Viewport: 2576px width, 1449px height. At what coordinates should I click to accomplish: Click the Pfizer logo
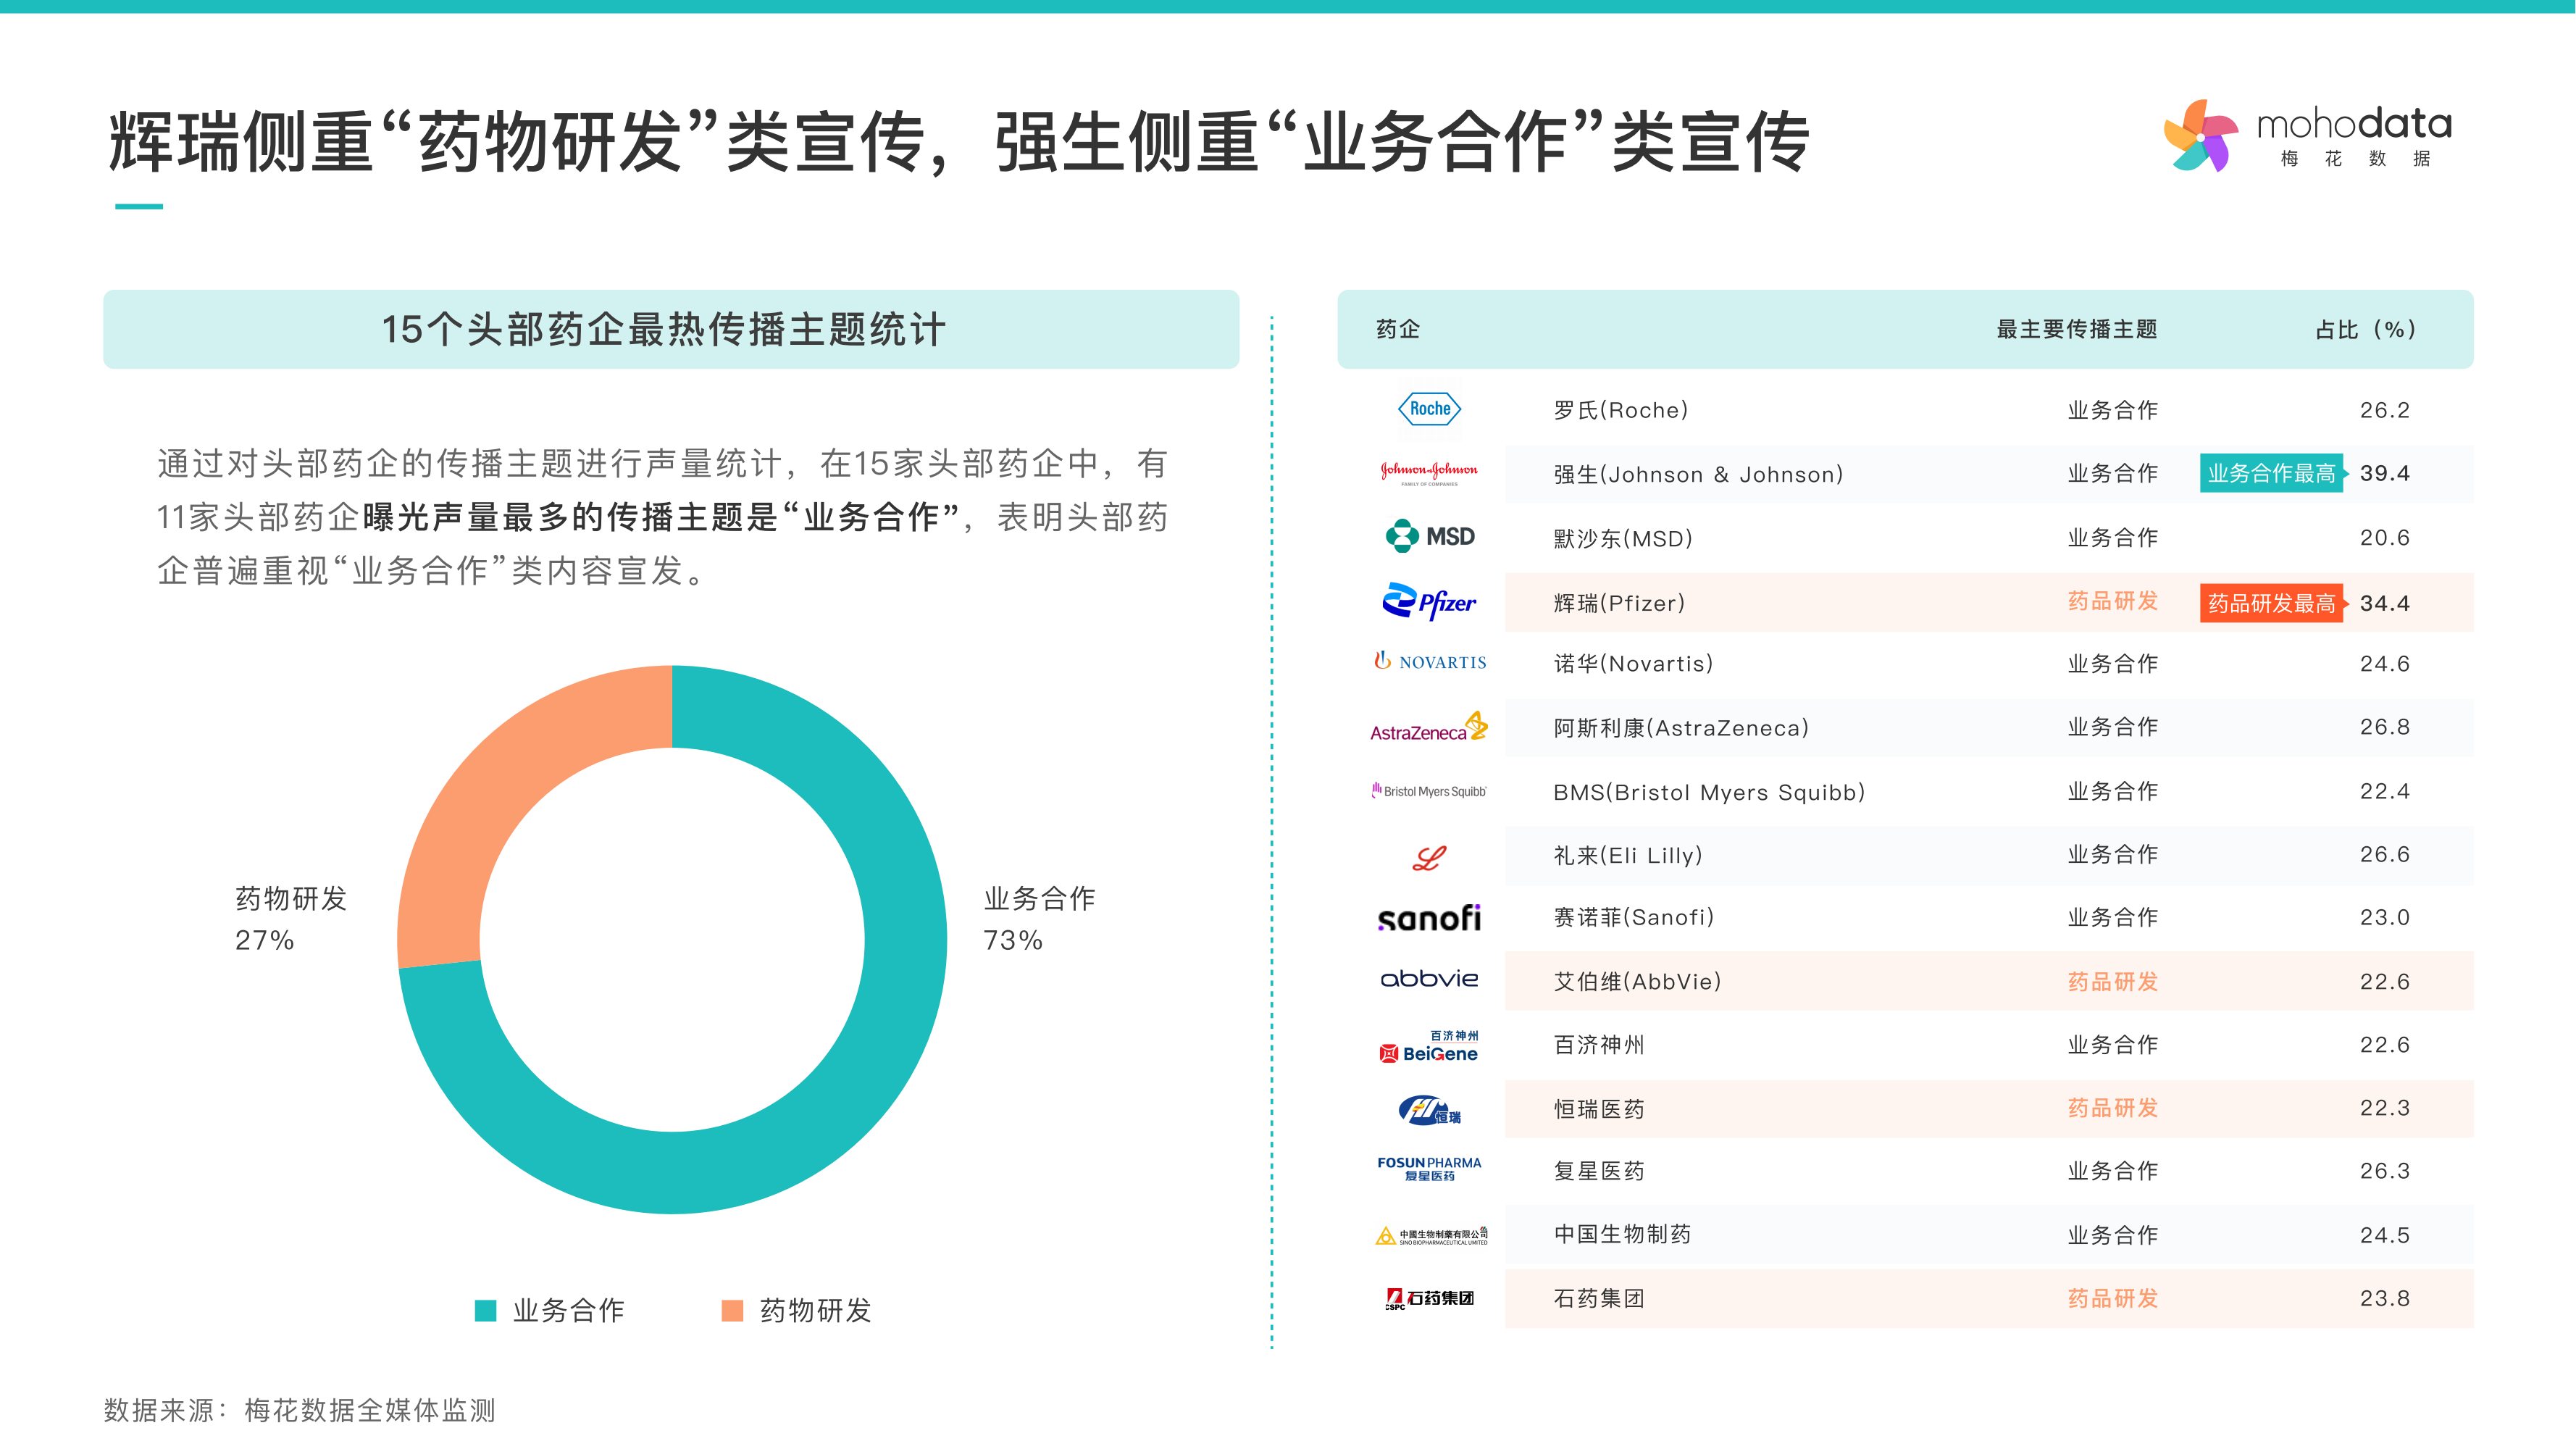(x=1429, y=602)
